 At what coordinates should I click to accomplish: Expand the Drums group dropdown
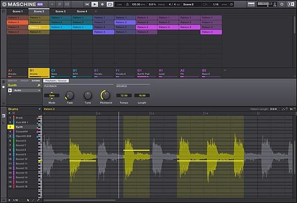[39, 110]
